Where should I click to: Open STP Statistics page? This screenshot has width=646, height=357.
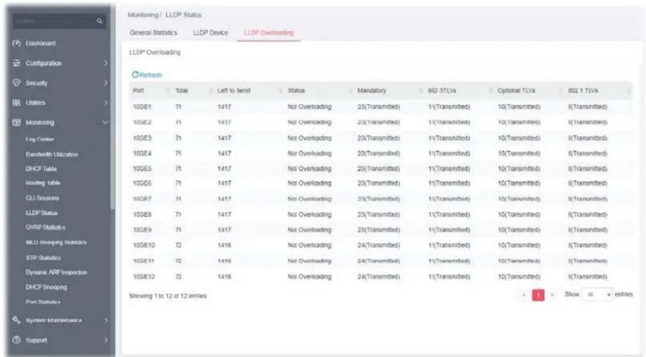pyautogui.click(x=43, y=258)
